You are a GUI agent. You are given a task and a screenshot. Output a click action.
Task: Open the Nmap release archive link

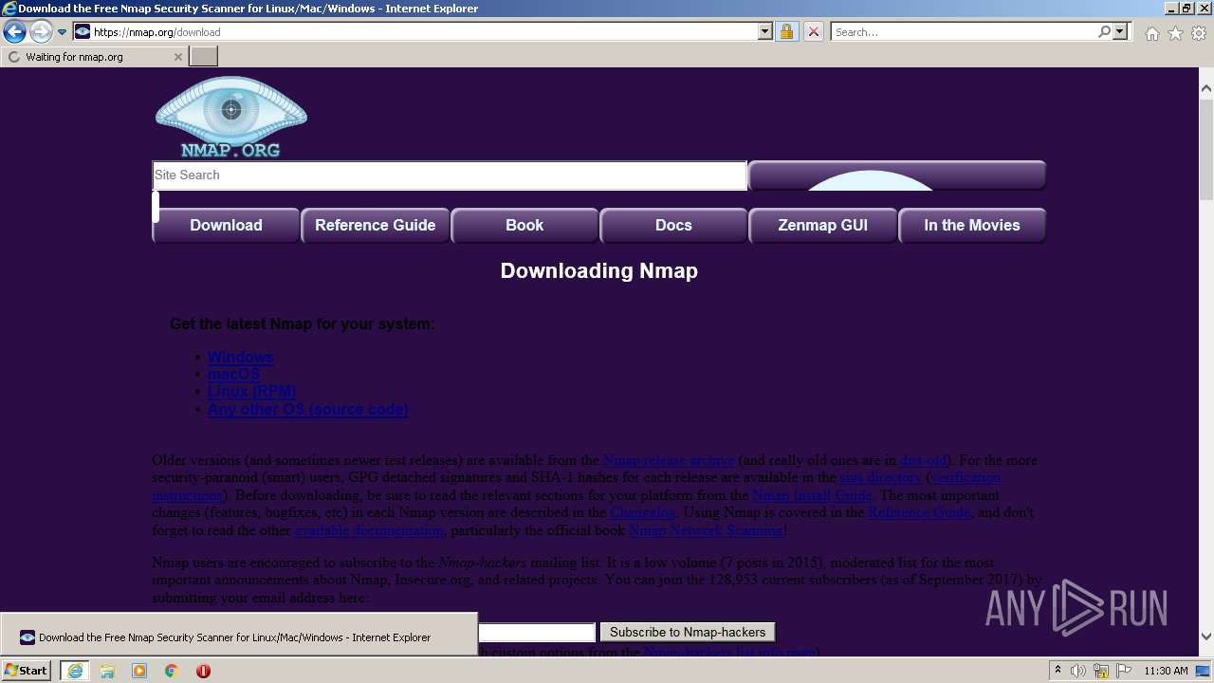[x=669, y=460]
